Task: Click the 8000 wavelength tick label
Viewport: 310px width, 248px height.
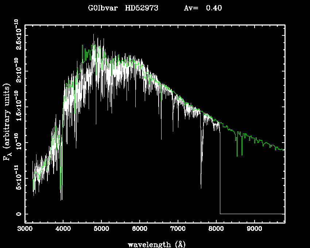Action: (x=216, y=229)
